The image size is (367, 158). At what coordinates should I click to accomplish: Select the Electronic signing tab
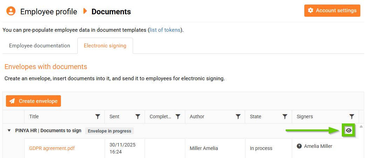[105, 46]
